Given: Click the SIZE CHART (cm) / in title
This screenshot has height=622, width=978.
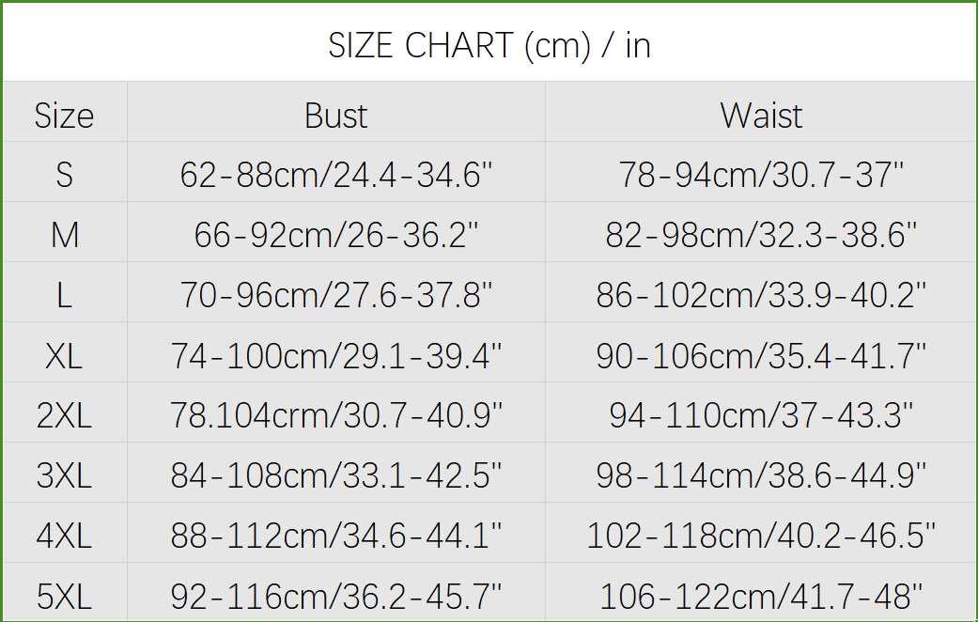Looking at the screenshot, I should 489,45.
